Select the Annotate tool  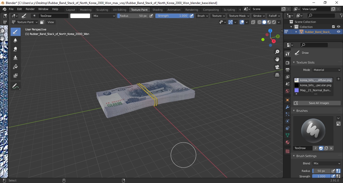tap(16, 86)
